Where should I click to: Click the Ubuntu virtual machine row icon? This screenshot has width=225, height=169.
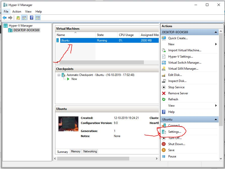pyautogui.click(x=58, y=40)
